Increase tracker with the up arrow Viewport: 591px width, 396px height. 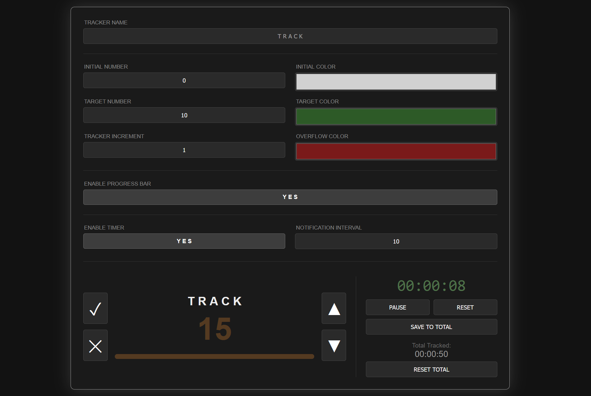[x=334, y=308]
